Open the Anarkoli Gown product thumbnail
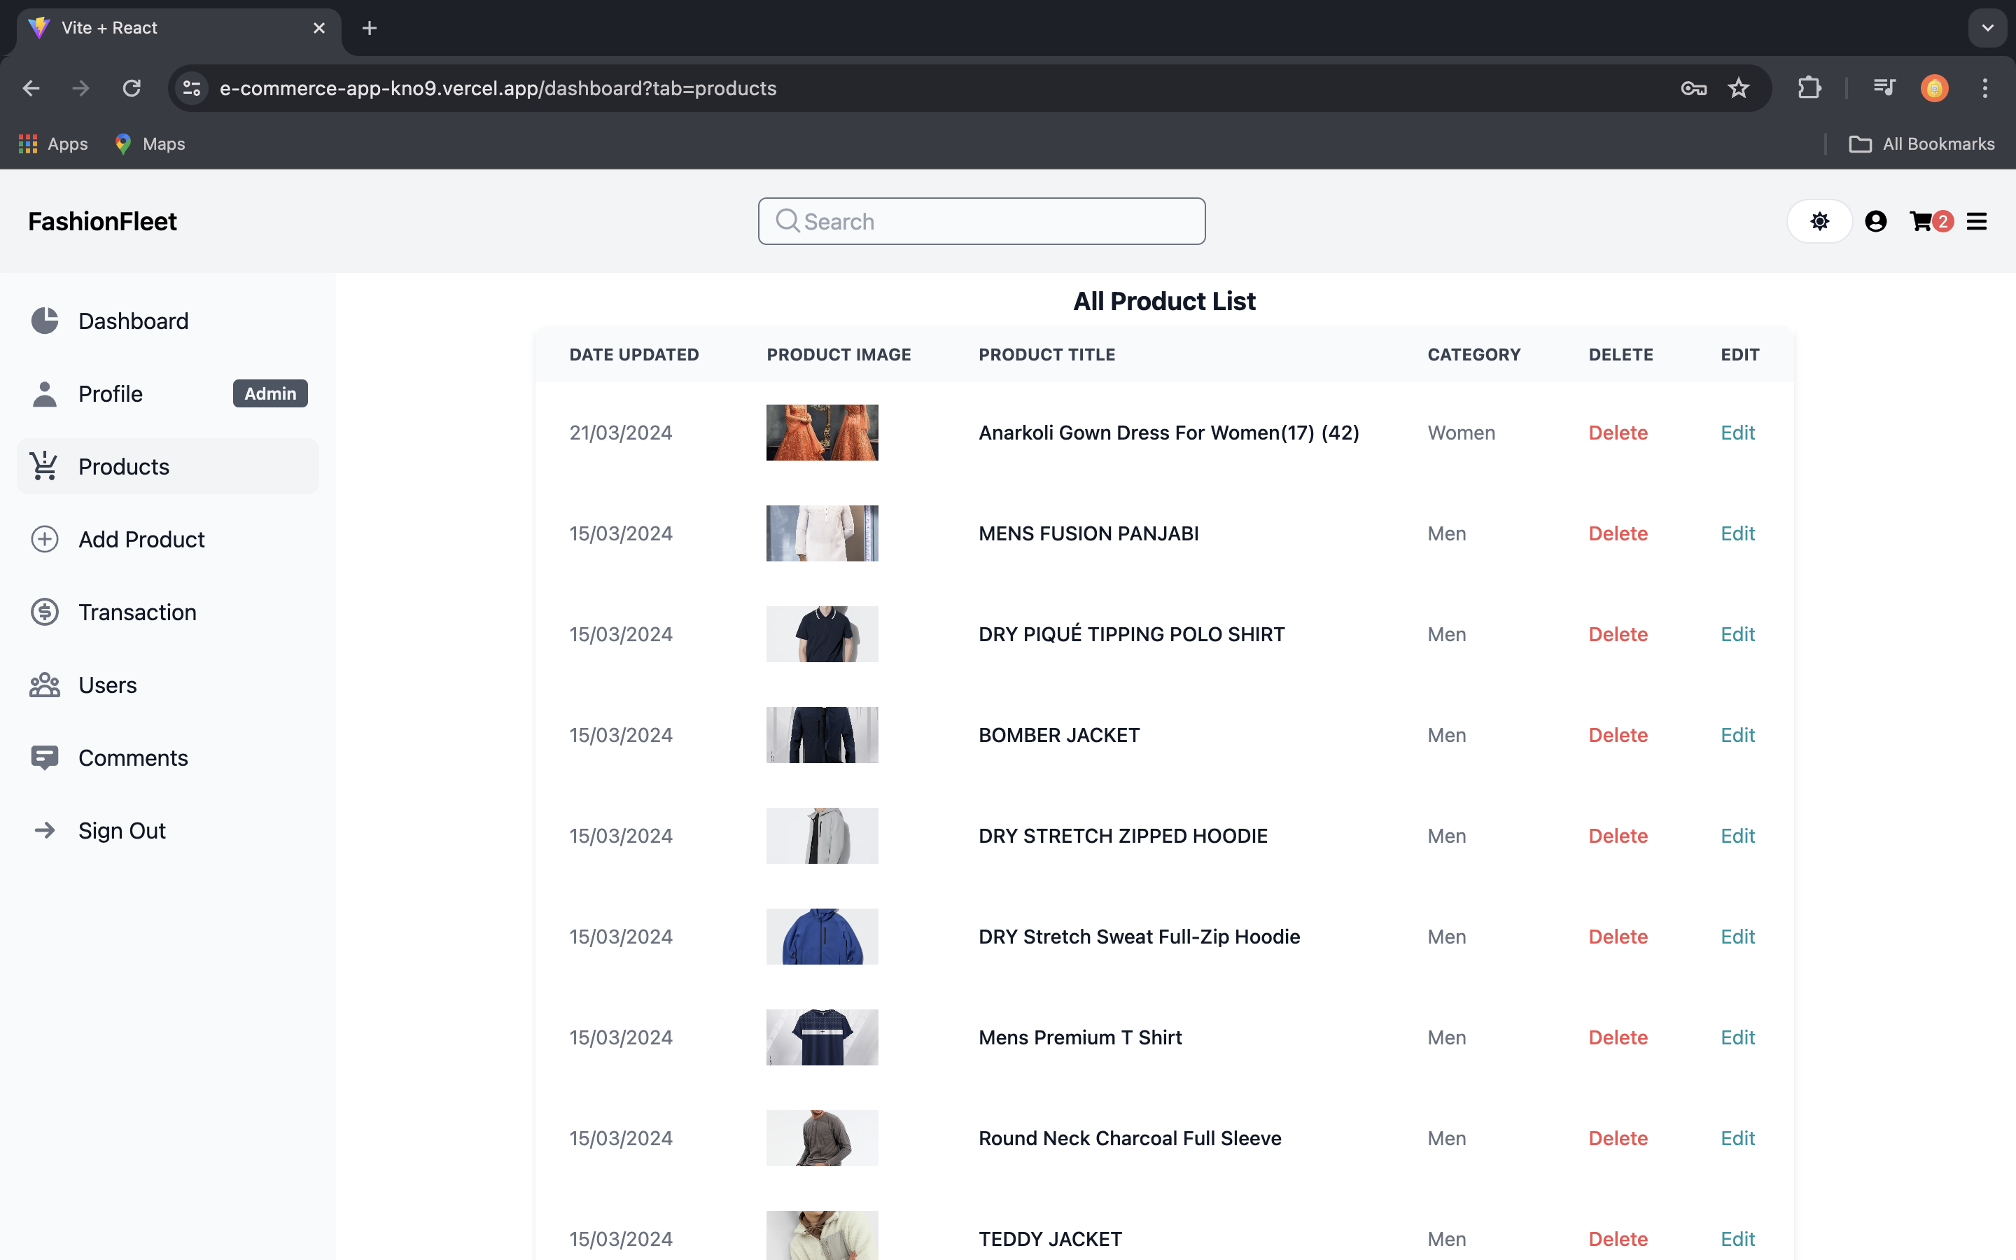 [822, 433]
